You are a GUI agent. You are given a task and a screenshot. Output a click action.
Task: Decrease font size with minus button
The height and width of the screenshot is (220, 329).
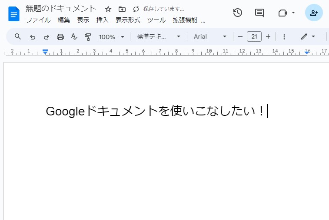pos(240,36)
